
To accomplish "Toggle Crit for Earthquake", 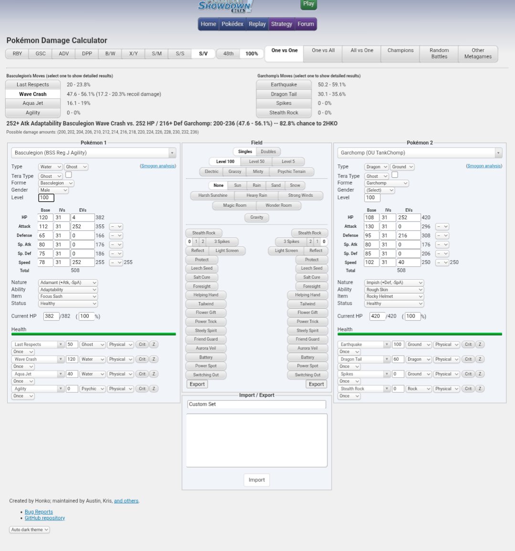I will coord(468,344).
